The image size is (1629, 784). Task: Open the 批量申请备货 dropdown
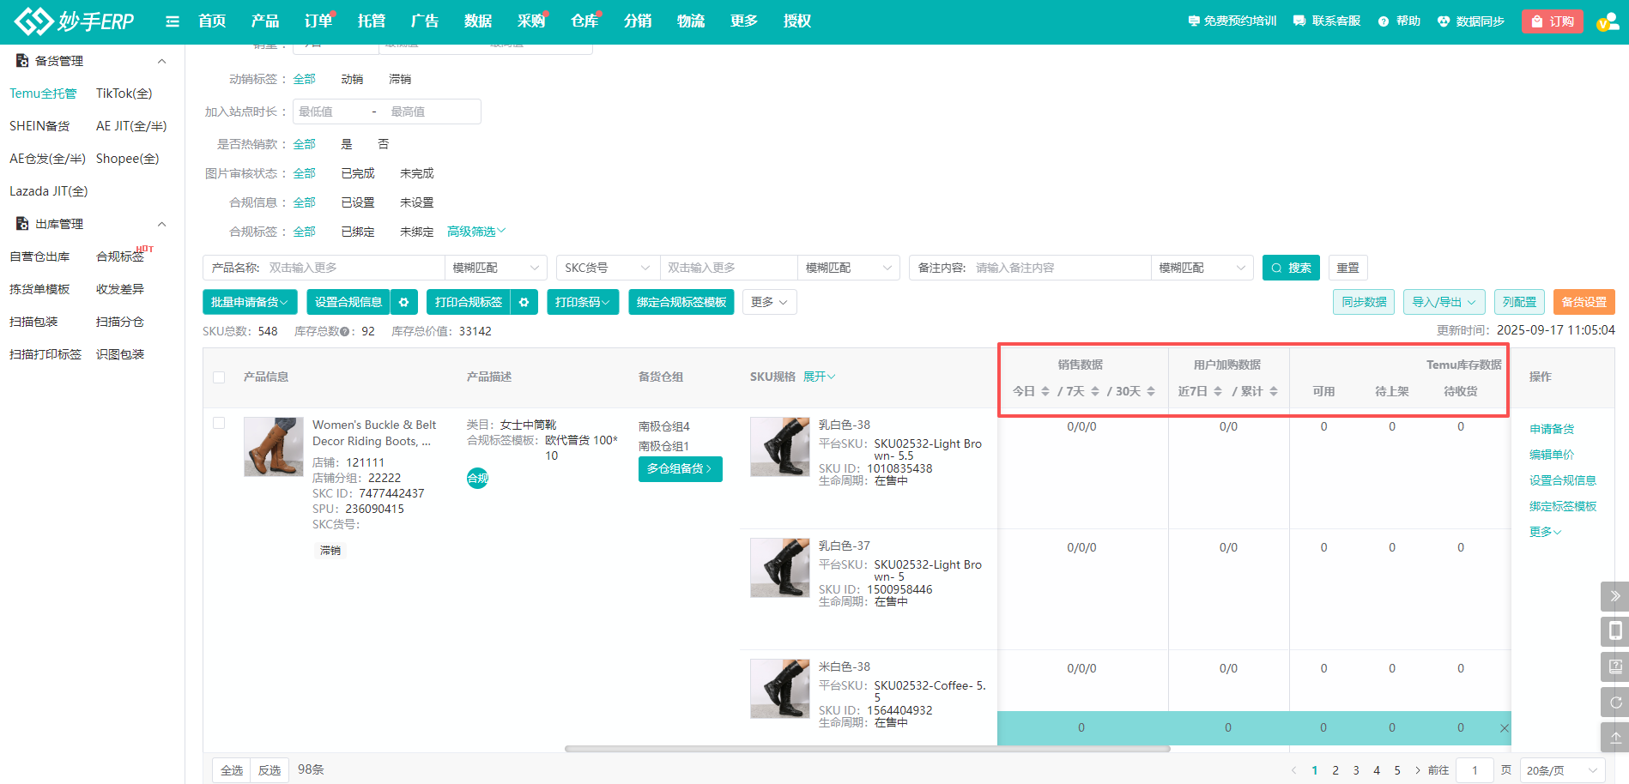(x=250, y=302)
